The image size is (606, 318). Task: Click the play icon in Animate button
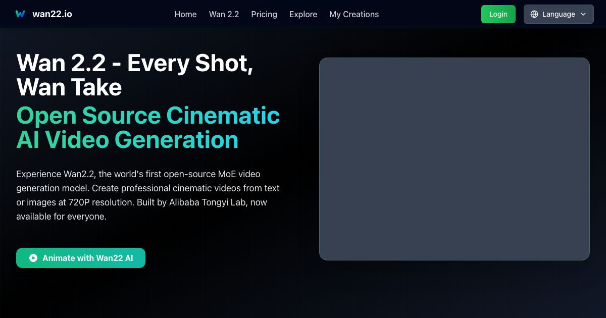(x=33, y=258)
